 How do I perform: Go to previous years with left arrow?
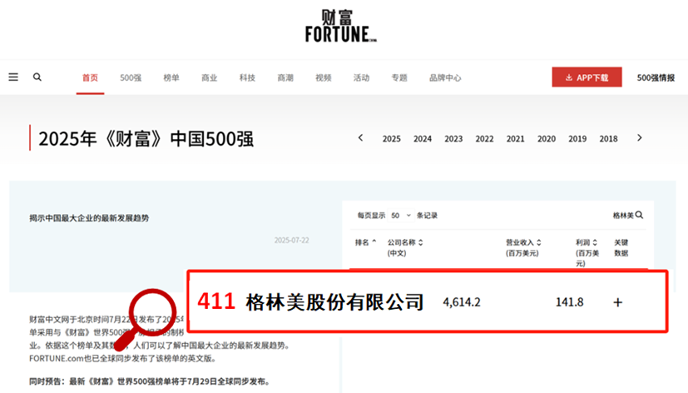click(x=361, y=138)
